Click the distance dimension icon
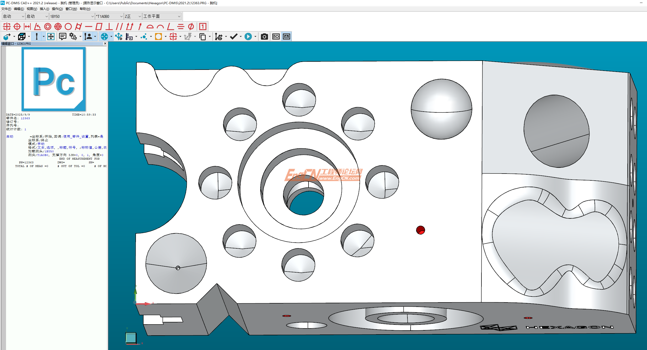This screenshot has width=647, height=350. (x=27, y=27)
